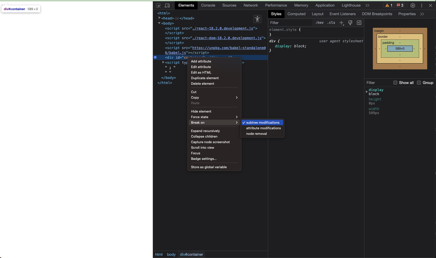436x258 pixels.
Task: Open the accessibility person icon in DOM tree
Action: pos(257,19)
